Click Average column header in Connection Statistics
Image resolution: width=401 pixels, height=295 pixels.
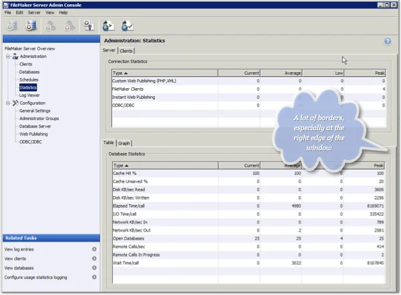click(281, 73)
